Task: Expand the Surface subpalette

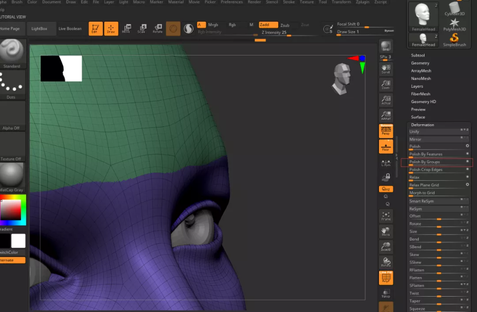Action: [x=418, y=117]
